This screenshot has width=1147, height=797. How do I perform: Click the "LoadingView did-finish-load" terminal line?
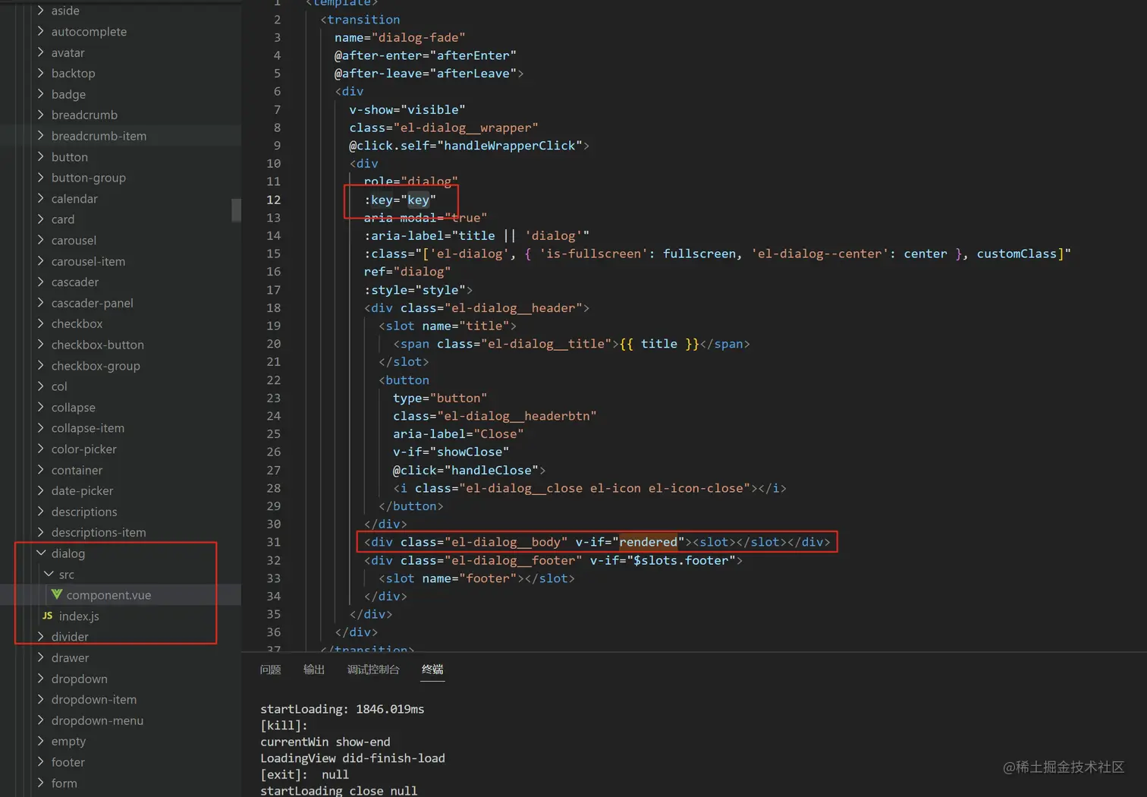pos(353,758)
